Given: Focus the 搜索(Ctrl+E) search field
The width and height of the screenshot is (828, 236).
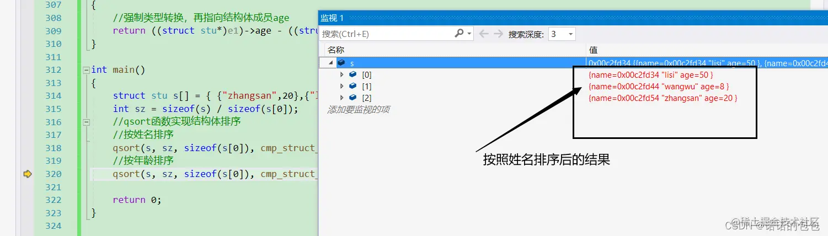Looking at the screenshot, I should pyautogui.click(x=387, y=34).
